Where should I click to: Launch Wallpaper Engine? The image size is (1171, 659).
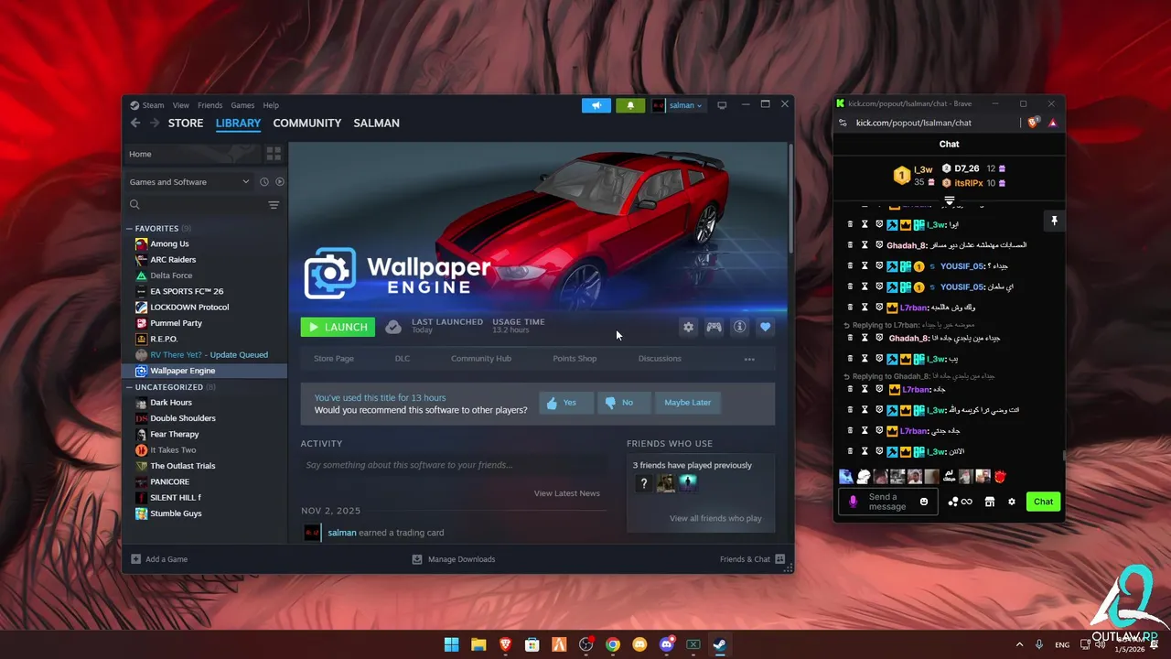tap(338, 327)
